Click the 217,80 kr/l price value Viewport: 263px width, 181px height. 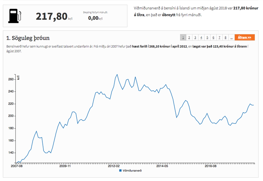(52, 16)
